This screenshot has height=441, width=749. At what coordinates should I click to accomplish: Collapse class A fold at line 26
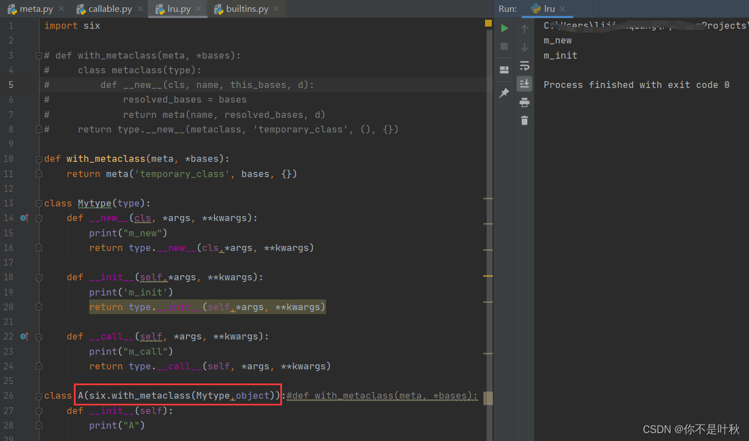click(39, 395)
